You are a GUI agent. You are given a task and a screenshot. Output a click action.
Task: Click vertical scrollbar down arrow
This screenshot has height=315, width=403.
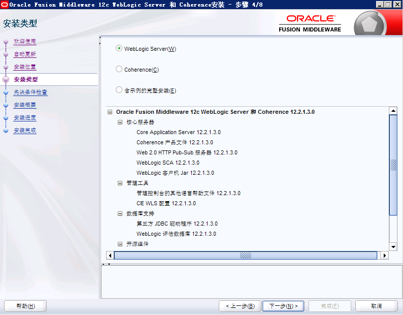tap(393, 246)
